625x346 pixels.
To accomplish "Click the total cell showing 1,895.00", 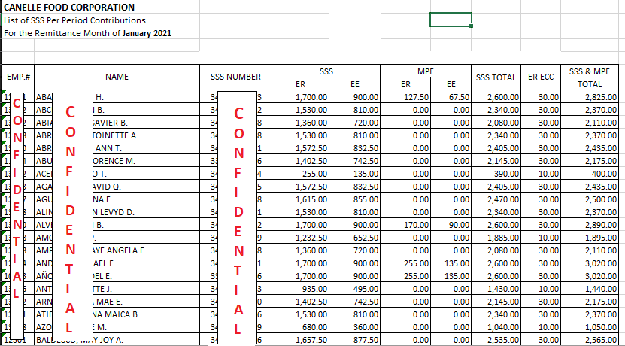I will click(590, 238).
